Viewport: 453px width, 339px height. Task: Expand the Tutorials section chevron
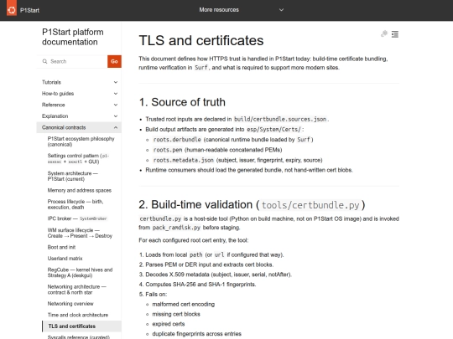point(116,82)
